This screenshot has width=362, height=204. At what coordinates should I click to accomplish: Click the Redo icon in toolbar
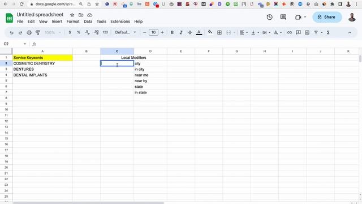[20, 33]
